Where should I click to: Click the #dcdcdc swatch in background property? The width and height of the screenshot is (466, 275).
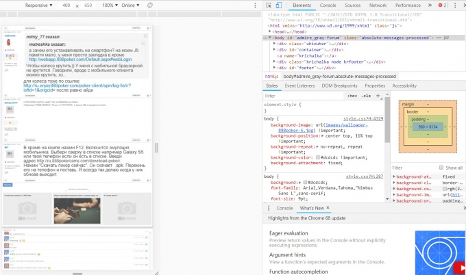coord(305,183)
